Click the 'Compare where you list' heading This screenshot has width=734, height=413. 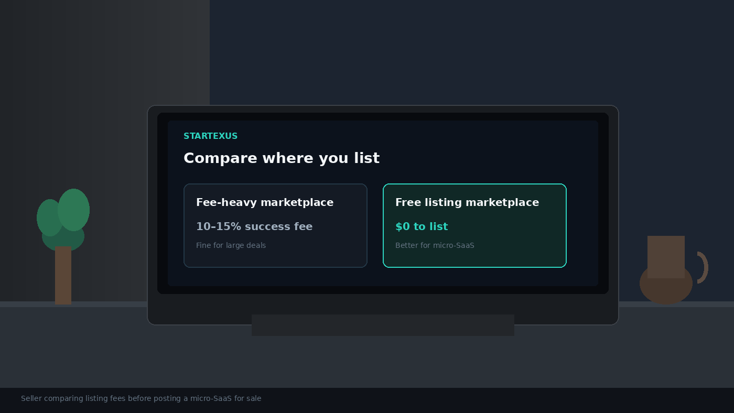click(281, 158)
